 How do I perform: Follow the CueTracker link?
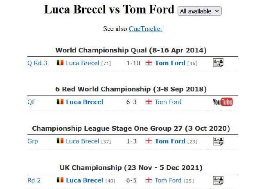pos(146,29)
